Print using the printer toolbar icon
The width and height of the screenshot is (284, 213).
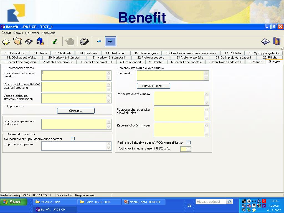[84, 42]
